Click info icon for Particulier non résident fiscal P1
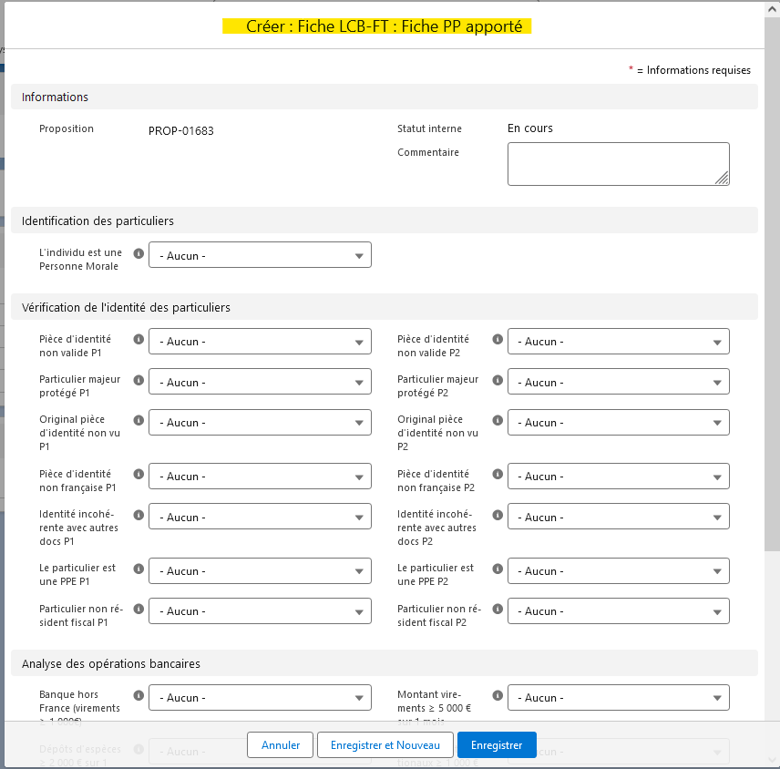 pyautogui.click(x=139, y=609)
